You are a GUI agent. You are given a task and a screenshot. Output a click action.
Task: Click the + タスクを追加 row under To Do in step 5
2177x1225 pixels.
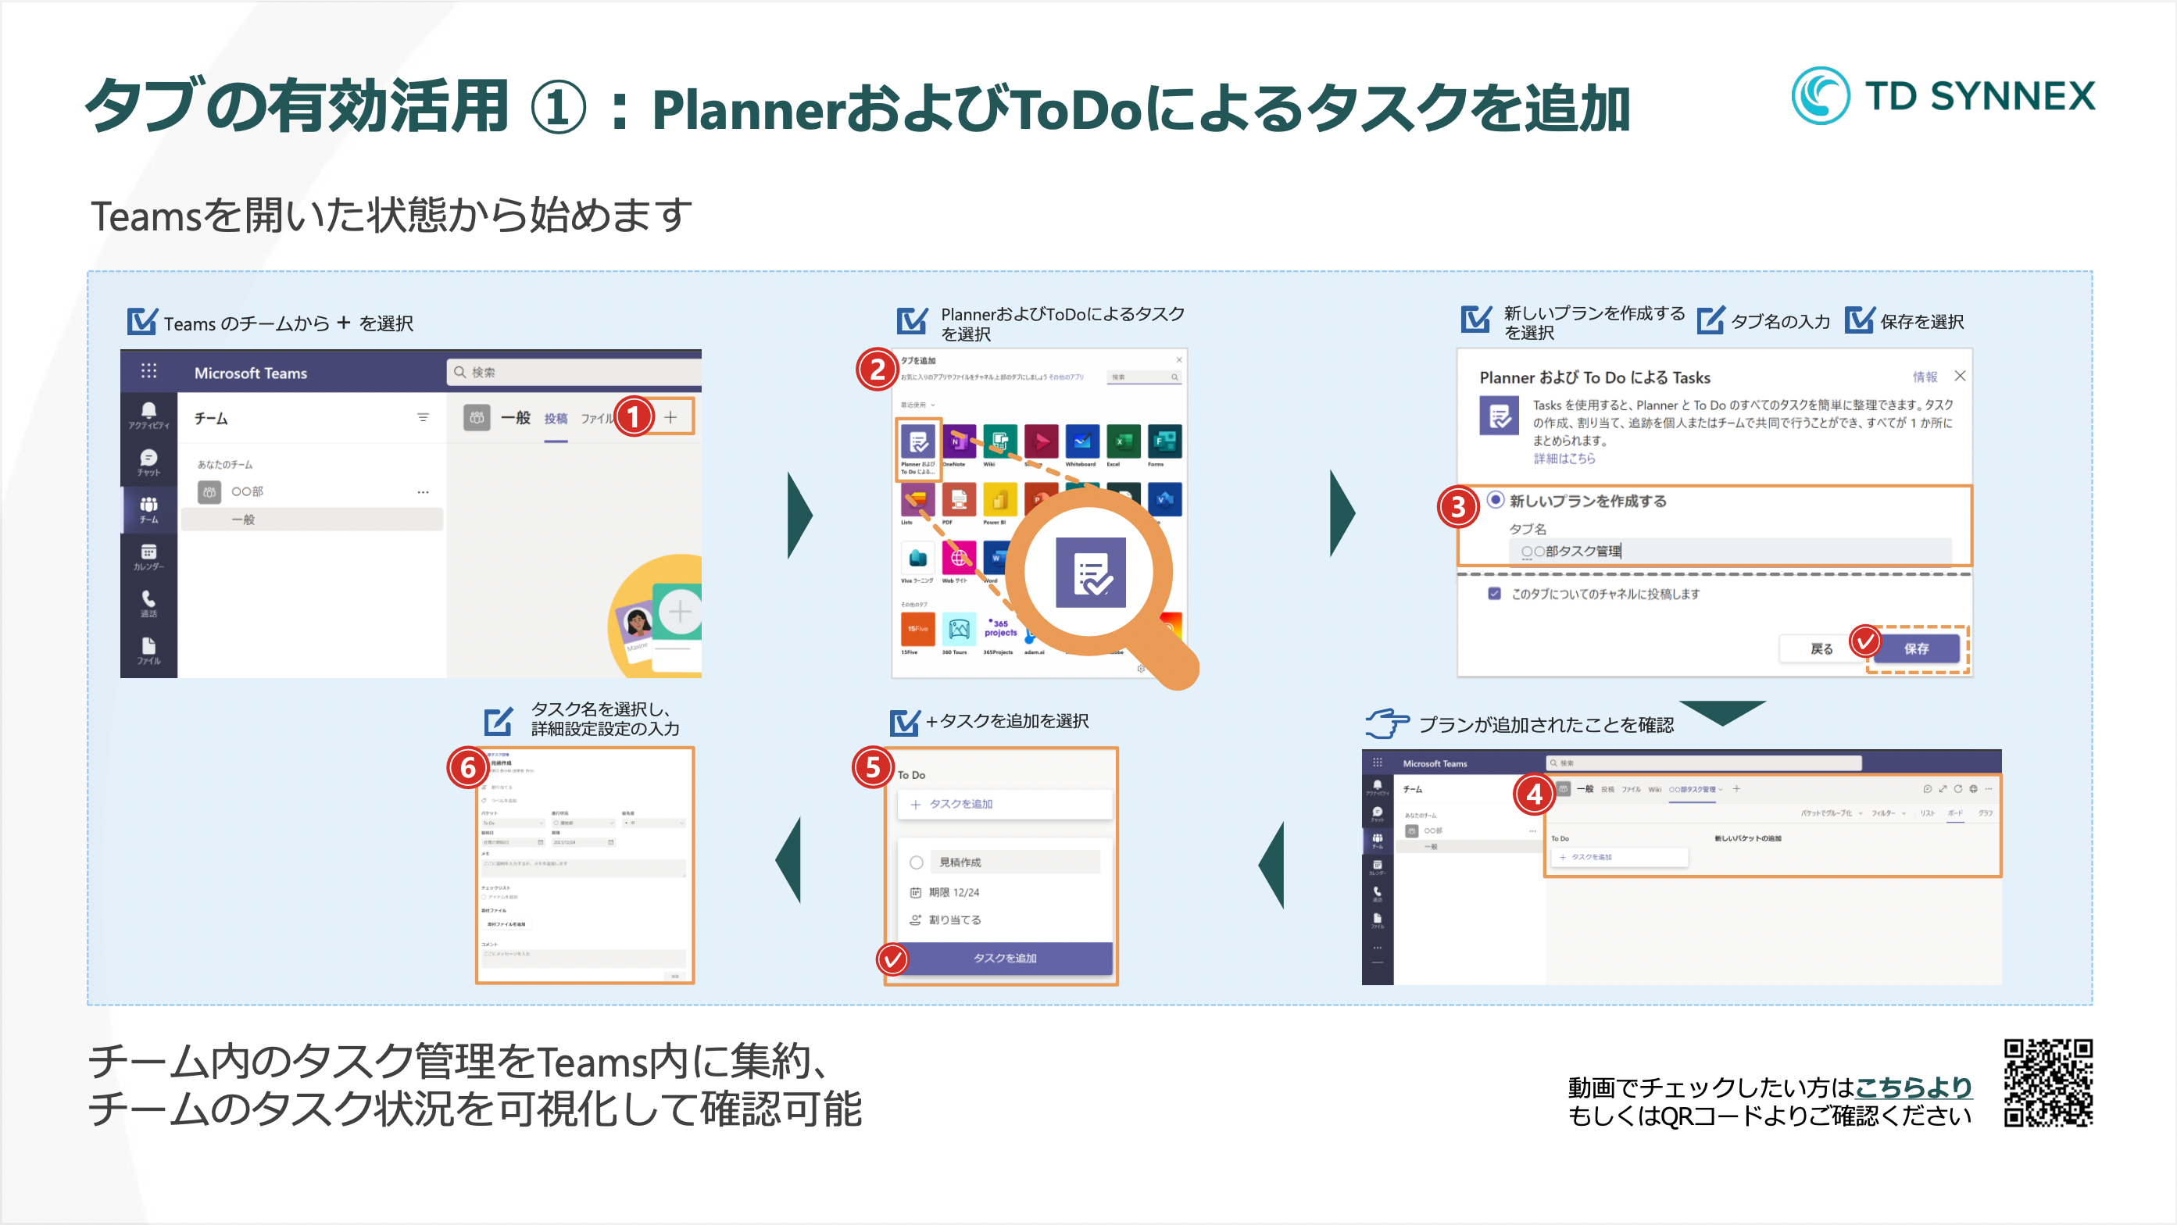pos(1004,804)
